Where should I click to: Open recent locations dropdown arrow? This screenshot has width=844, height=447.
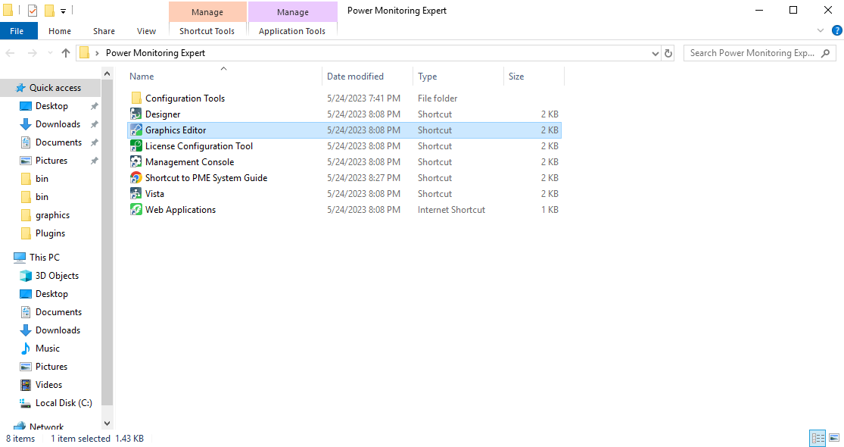(50, 53)
